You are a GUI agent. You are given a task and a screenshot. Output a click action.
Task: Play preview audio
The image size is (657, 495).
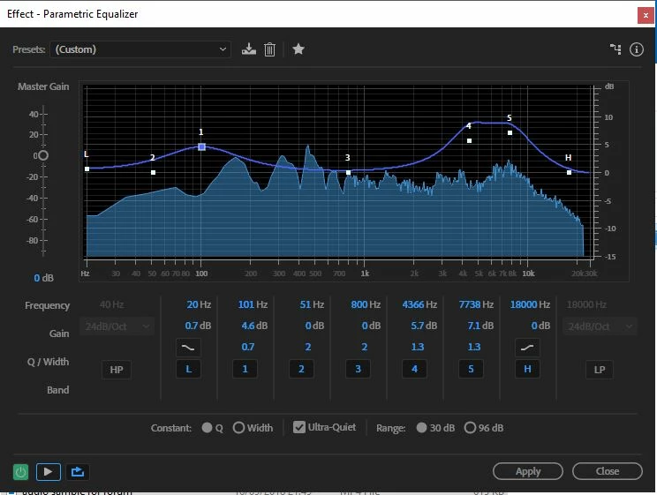[x=49, y=472]
